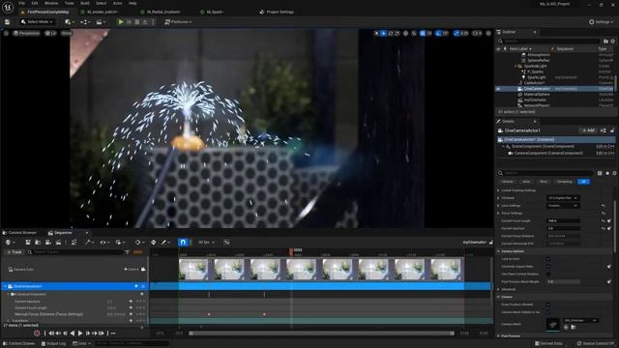The image size is (619, 348).
Task: Click the Sequencer track filter funnel icon
Action: click(x=127, y=252)
